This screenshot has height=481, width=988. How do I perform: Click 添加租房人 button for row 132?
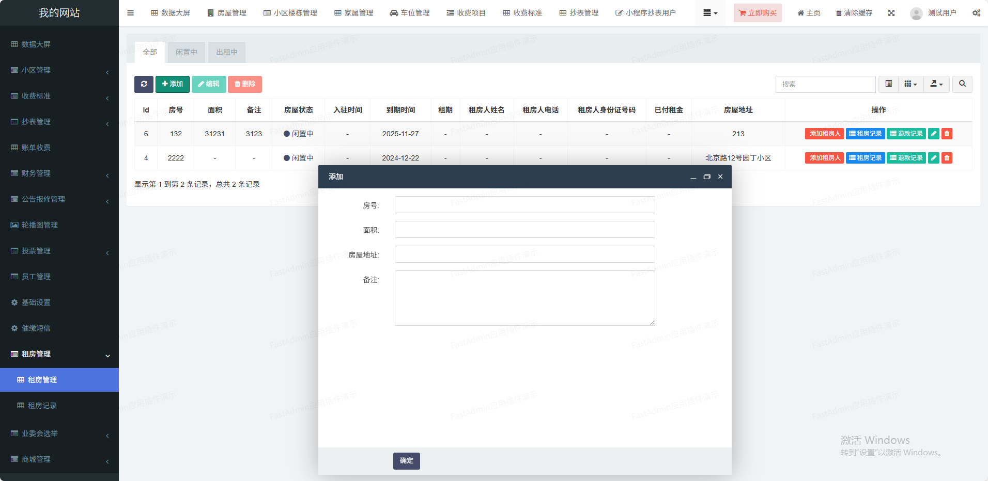[824, 134]
